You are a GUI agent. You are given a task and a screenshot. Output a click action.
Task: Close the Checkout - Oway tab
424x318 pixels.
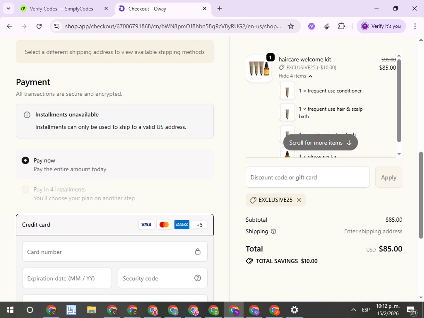point(205,9)
